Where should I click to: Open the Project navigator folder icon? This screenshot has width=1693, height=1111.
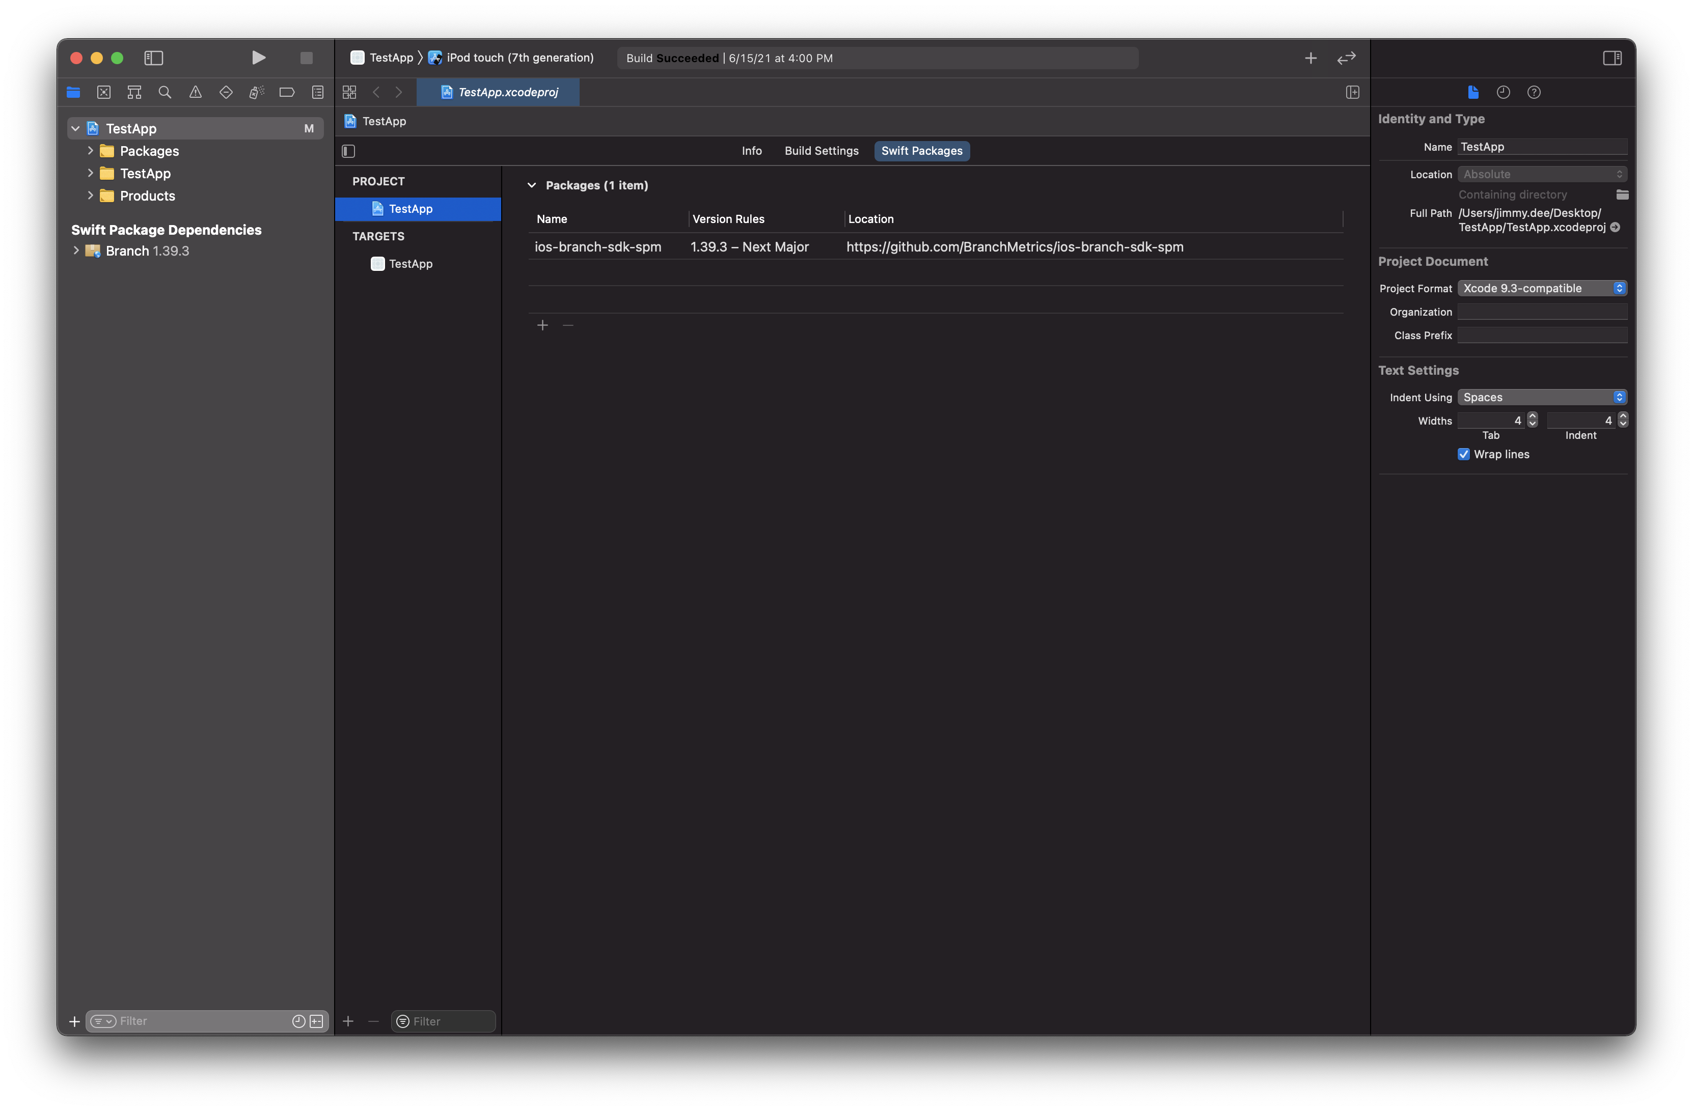[73, 92]
